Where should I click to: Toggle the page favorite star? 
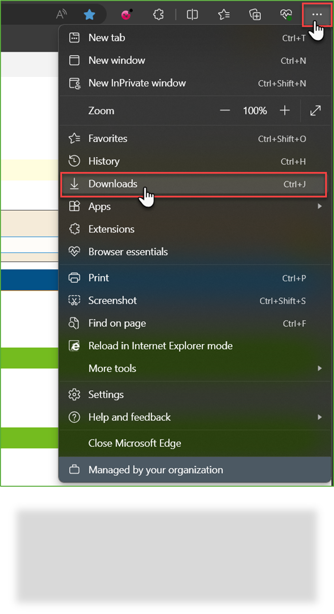coord(90,15)
